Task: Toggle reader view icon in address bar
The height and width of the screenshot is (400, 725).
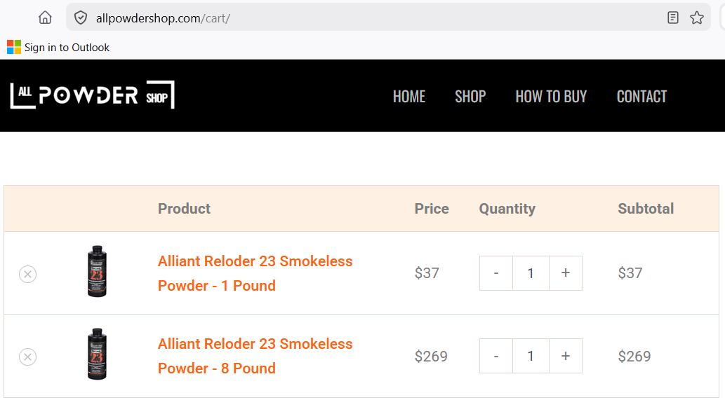Action: (x=673, y=18)
